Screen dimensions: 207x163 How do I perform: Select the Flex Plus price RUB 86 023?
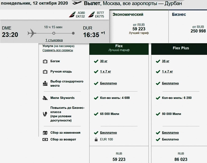[x=181, y=157]
